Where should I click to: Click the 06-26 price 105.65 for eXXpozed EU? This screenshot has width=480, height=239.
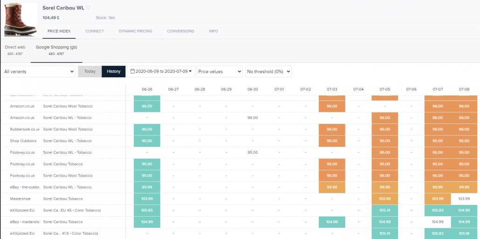[147, 210]
